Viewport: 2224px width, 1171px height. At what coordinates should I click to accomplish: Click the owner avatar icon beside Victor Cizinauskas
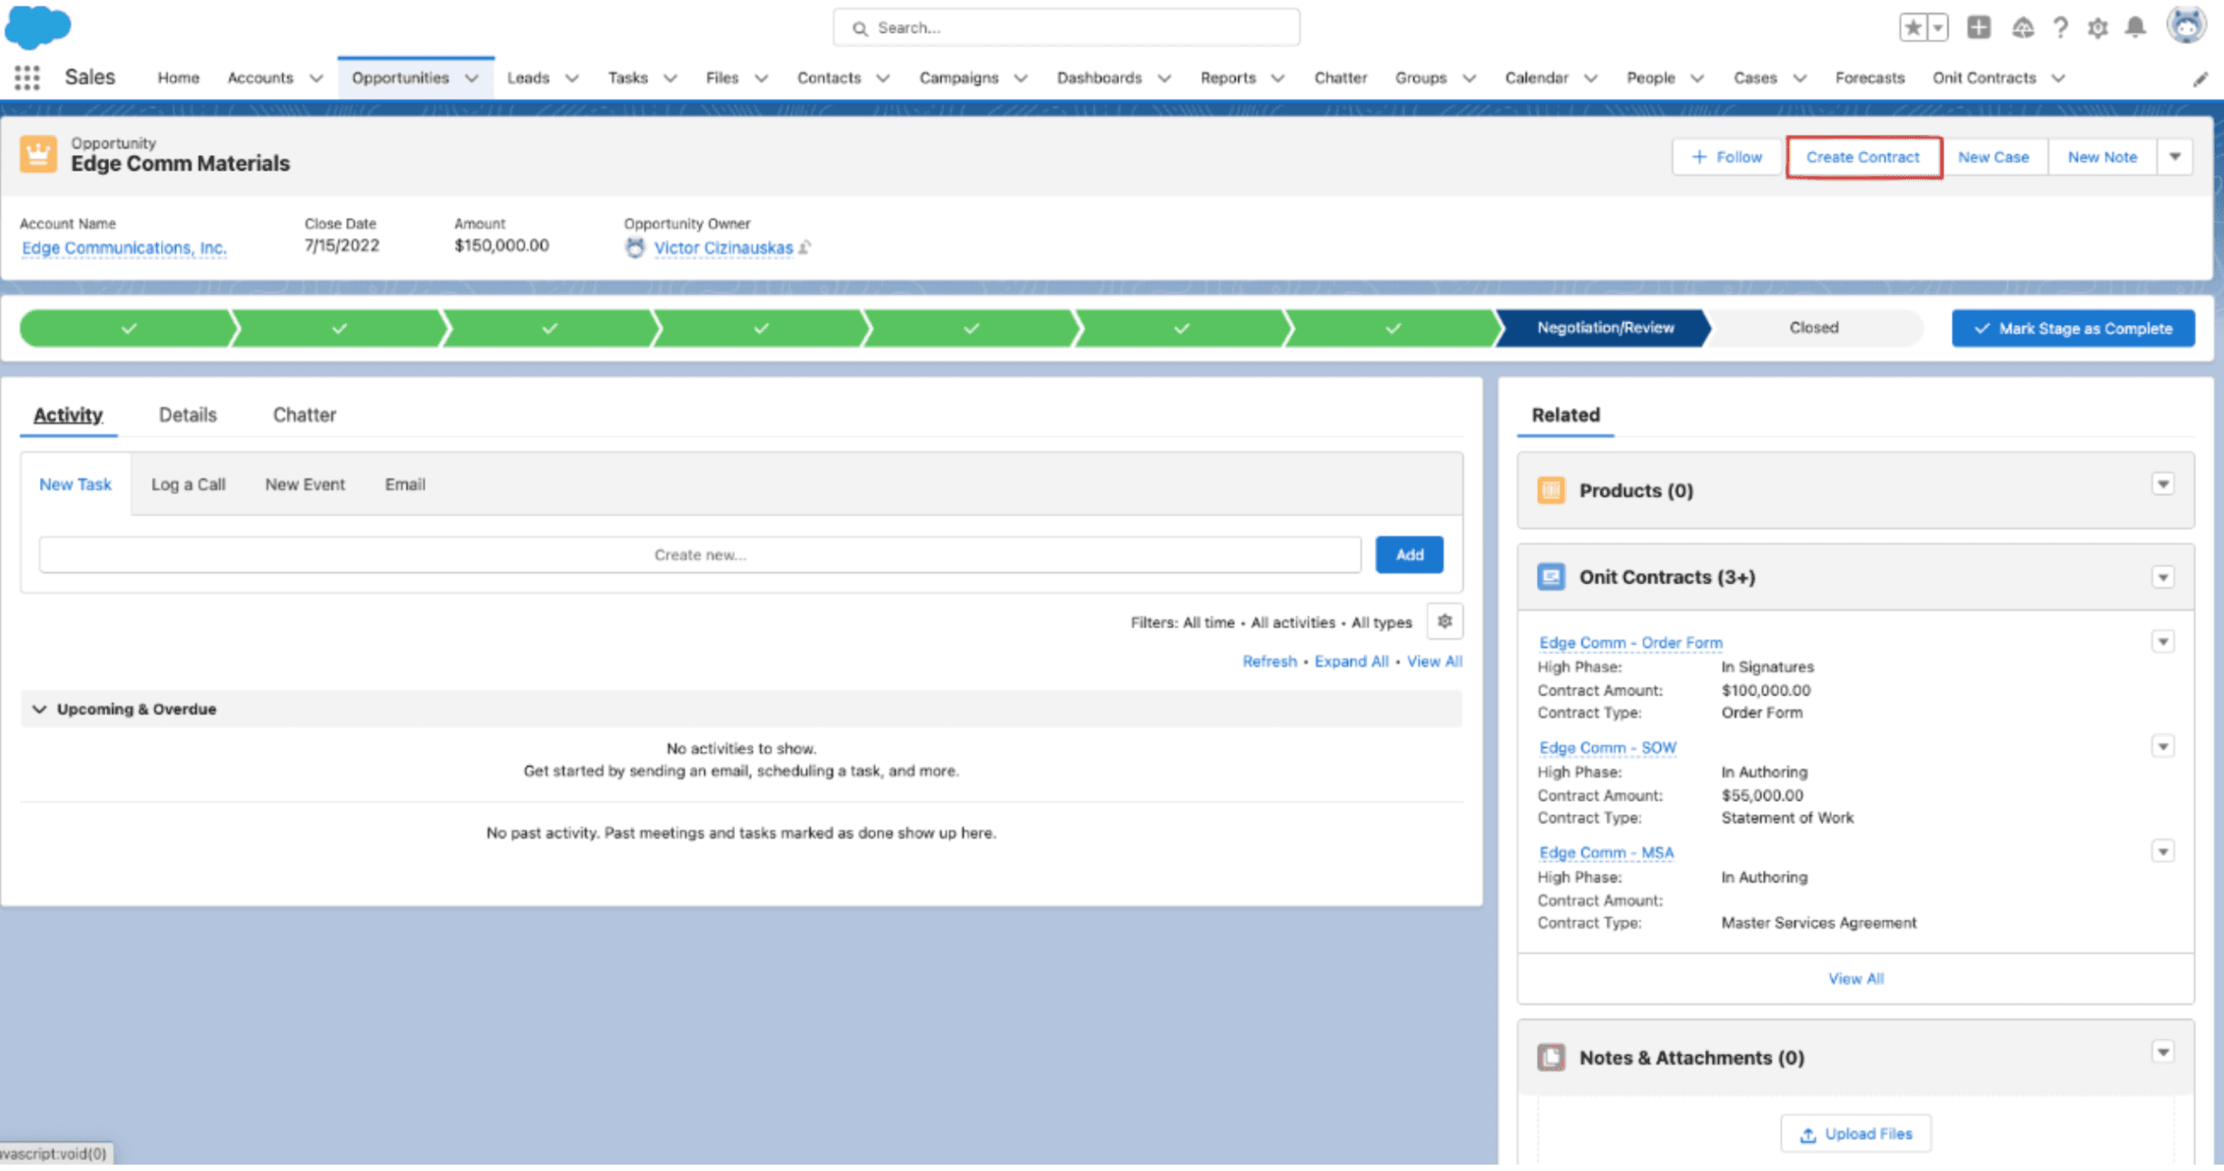click(635, 248)
